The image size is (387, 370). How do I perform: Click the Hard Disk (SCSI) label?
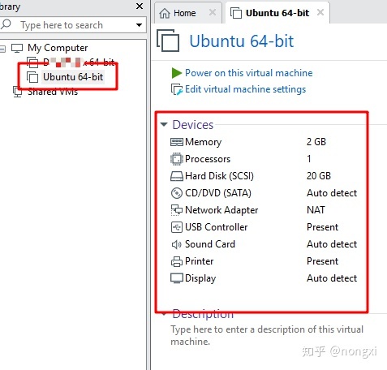(219, 176)
